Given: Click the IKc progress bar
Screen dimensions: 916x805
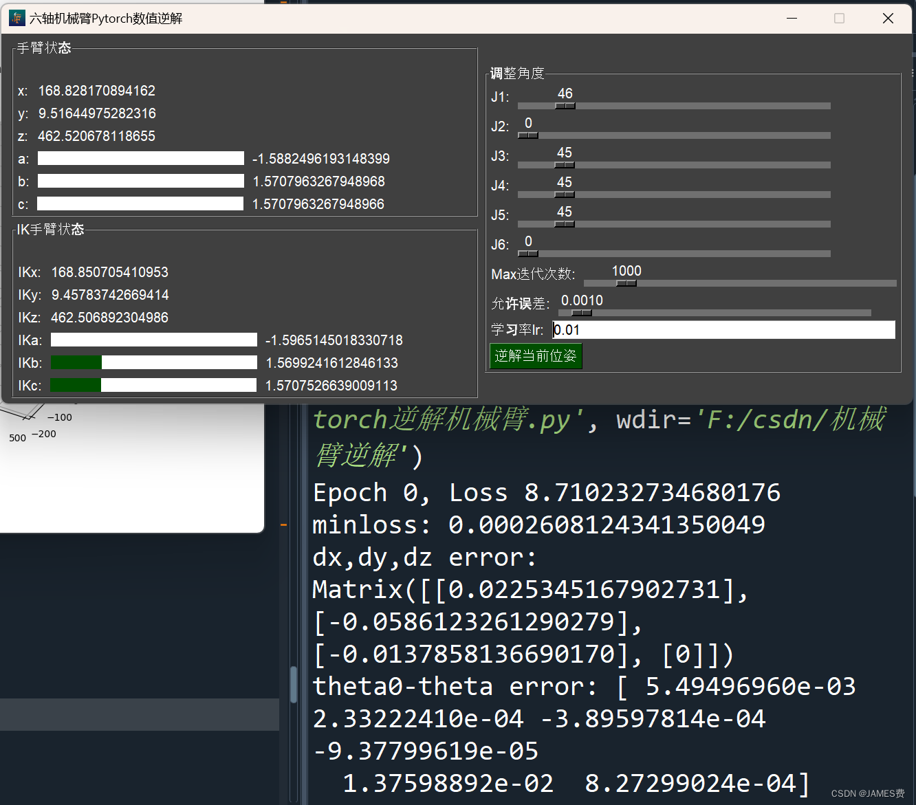Looking at the screenshot, I should pos(153,386).
